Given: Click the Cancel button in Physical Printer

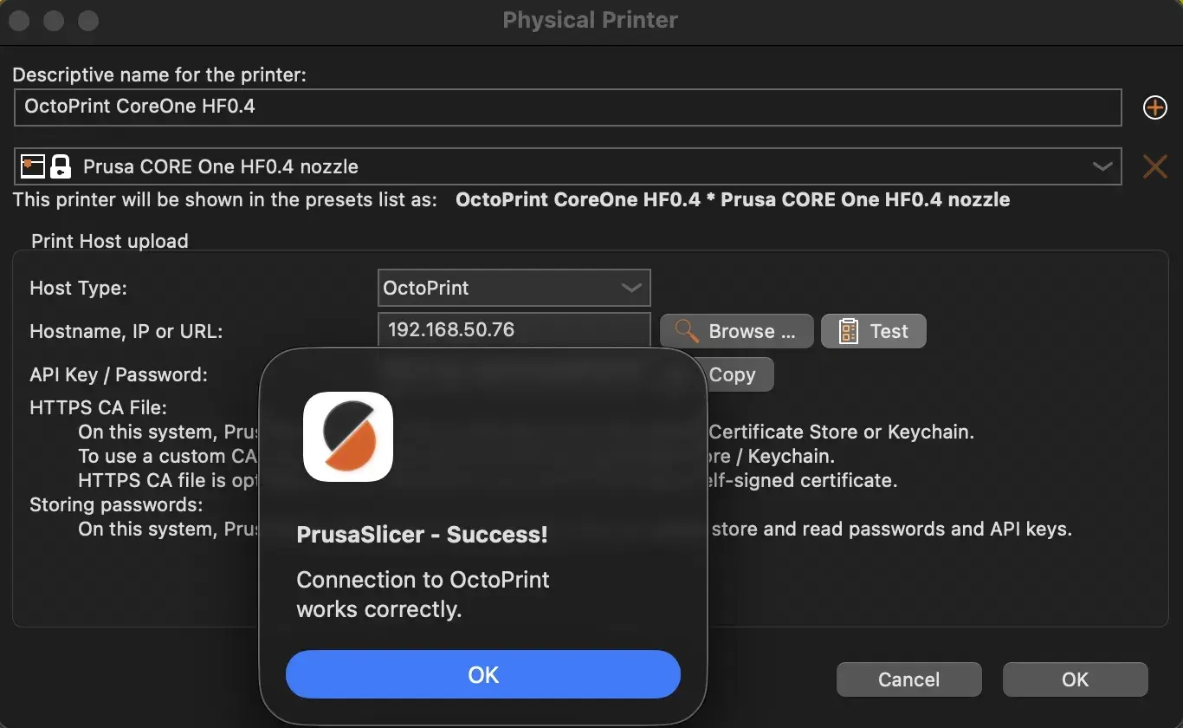Looking at the screenshot, I should pyautogui.click(x=909, y=679).
